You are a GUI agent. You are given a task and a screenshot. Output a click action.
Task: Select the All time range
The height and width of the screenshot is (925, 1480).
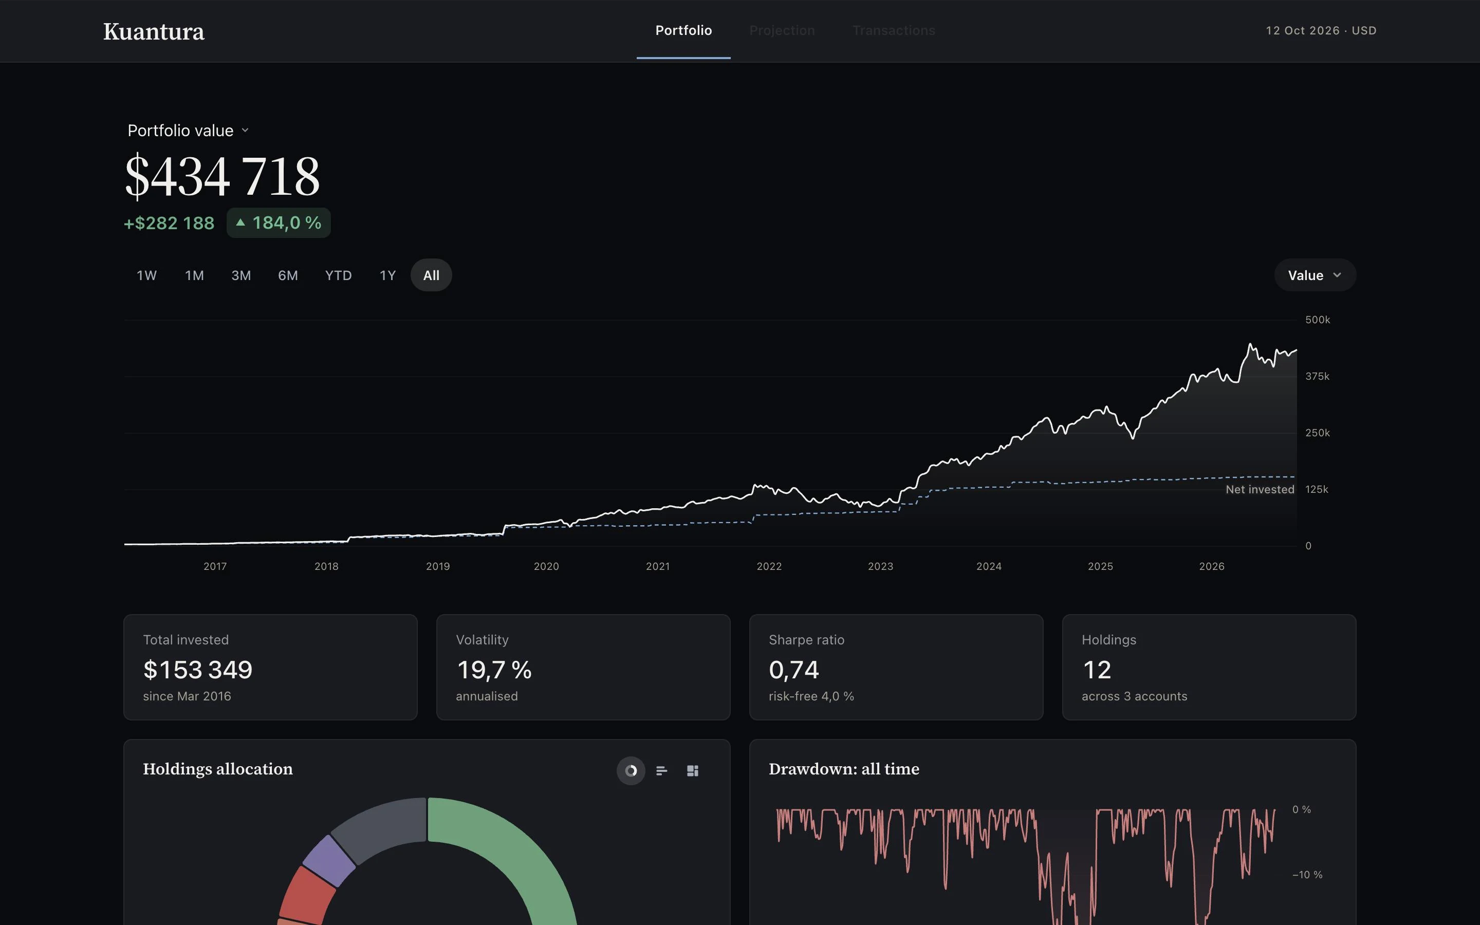tap(431, 275)
